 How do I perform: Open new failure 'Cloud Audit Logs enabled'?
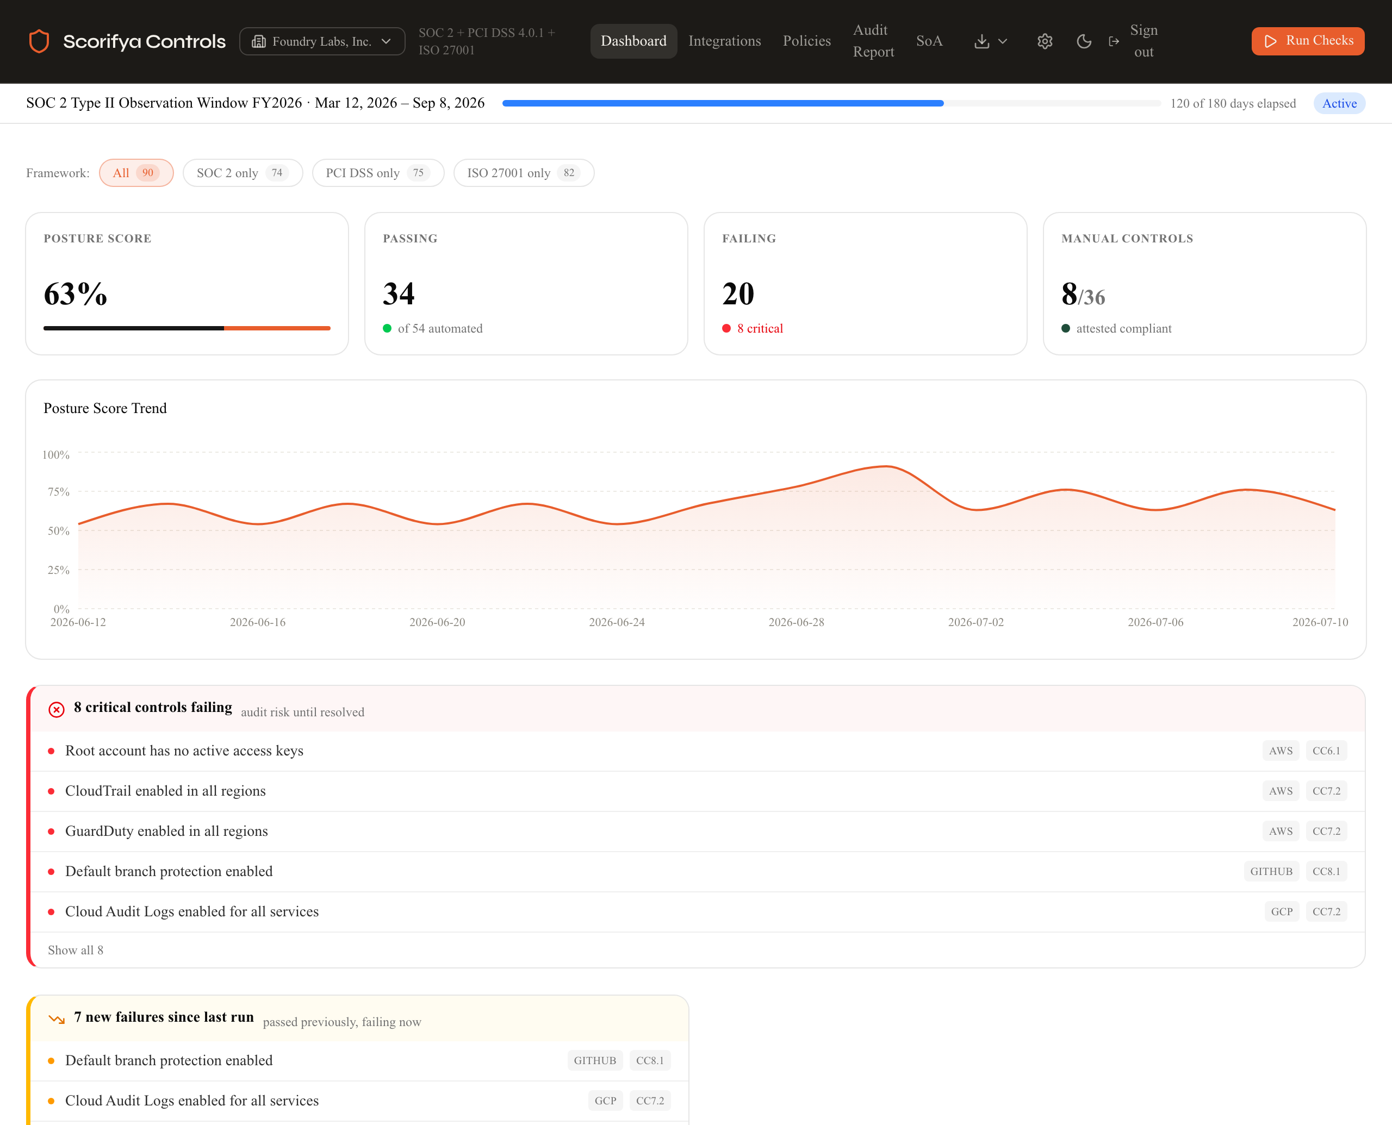[360, 1101]
